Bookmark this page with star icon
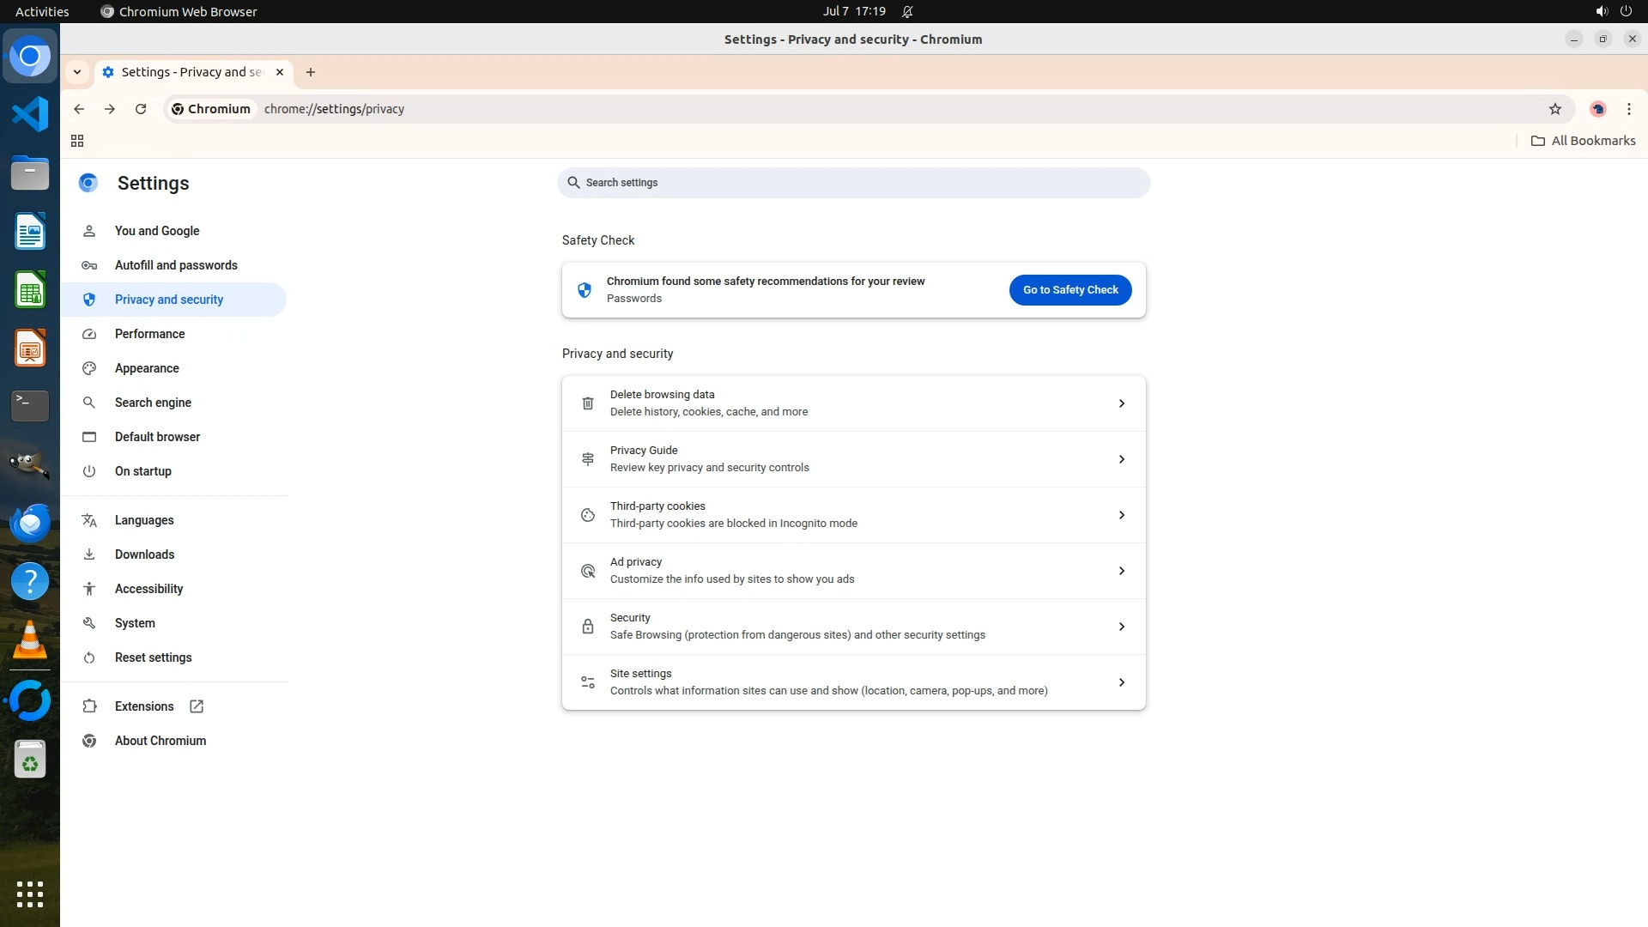1648x927 pixels. [x=1554, y=109]
